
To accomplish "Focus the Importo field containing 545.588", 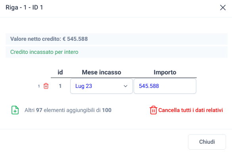I will coord(165,86).
